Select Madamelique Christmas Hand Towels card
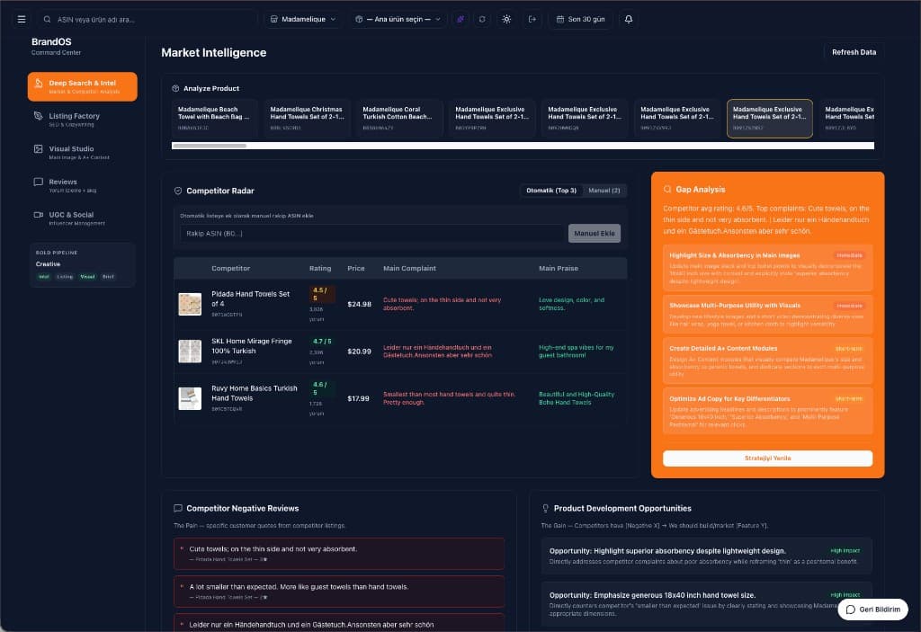Image resolution: width=921 pixels, height=632 pixels. (x=307, y=119)
